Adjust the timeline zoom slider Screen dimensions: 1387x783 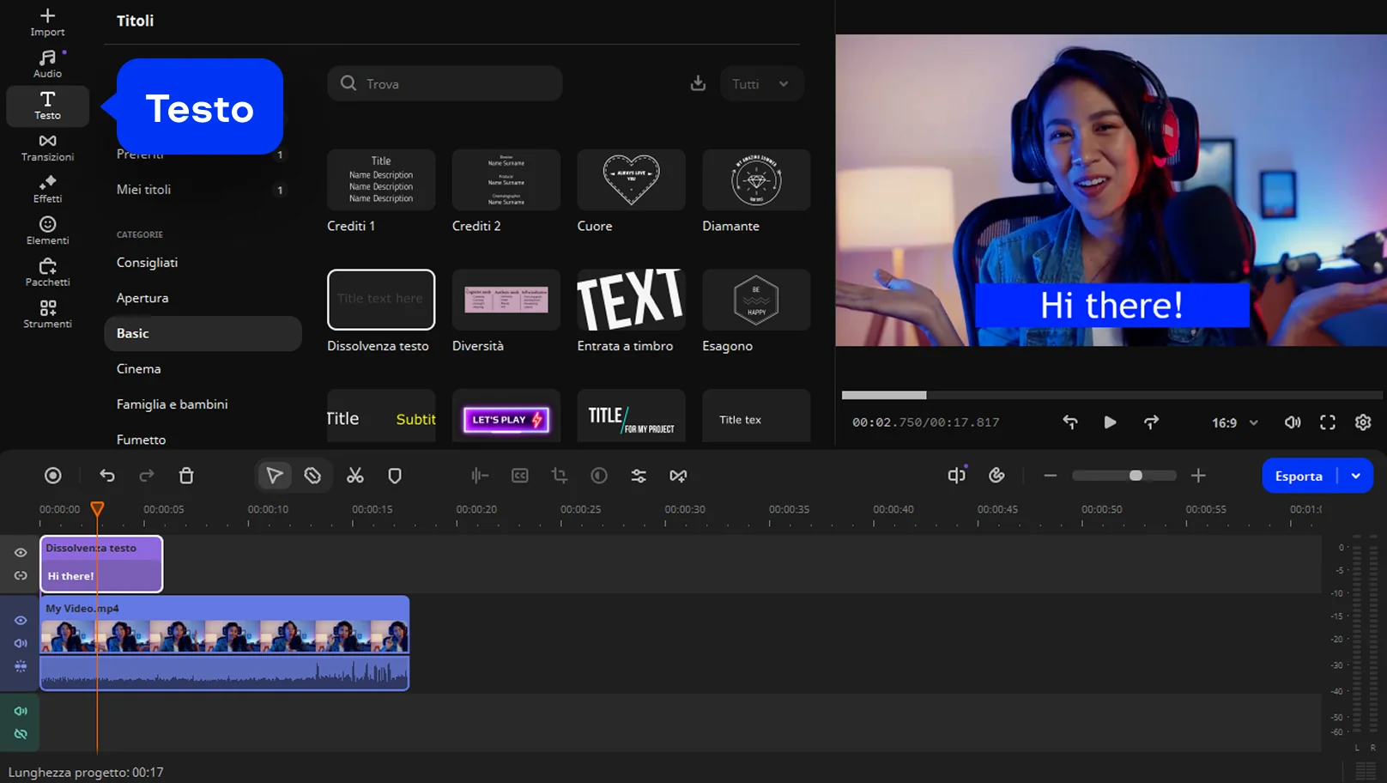[x=1135, y=476]
